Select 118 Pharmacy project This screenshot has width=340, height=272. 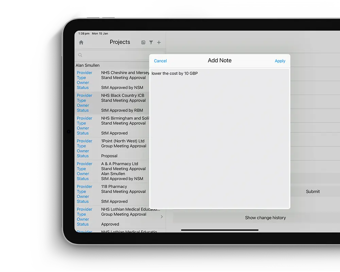(112, 194)
